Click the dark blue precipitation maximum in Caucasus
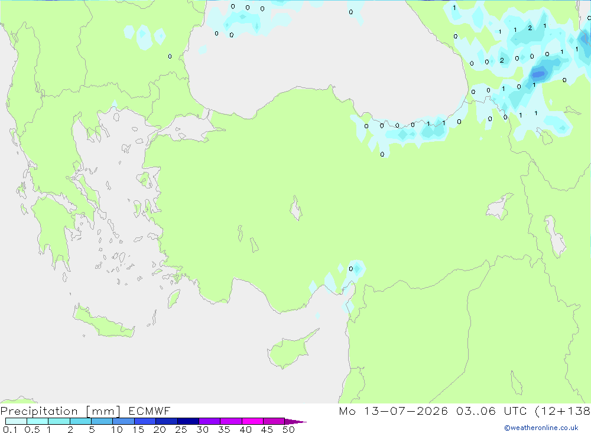Screen dimensions: 591x433 [x=538, y=73]
